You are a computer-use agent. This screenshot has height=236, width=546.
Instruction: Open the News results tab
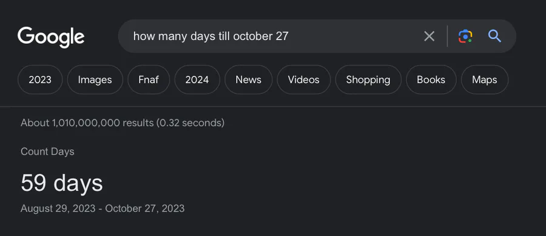(x=248, y=79)
